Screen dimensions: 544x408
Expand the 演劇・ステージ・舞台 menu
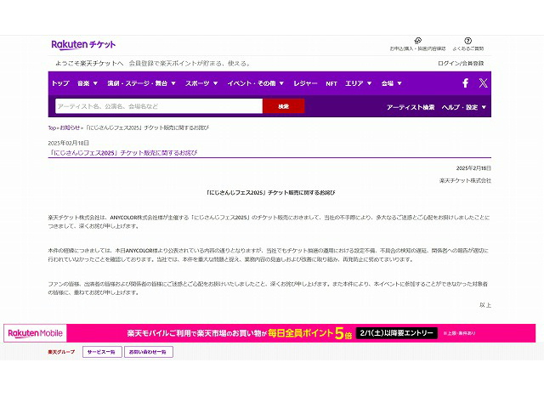pyautogui.click(x=142, y=83)
